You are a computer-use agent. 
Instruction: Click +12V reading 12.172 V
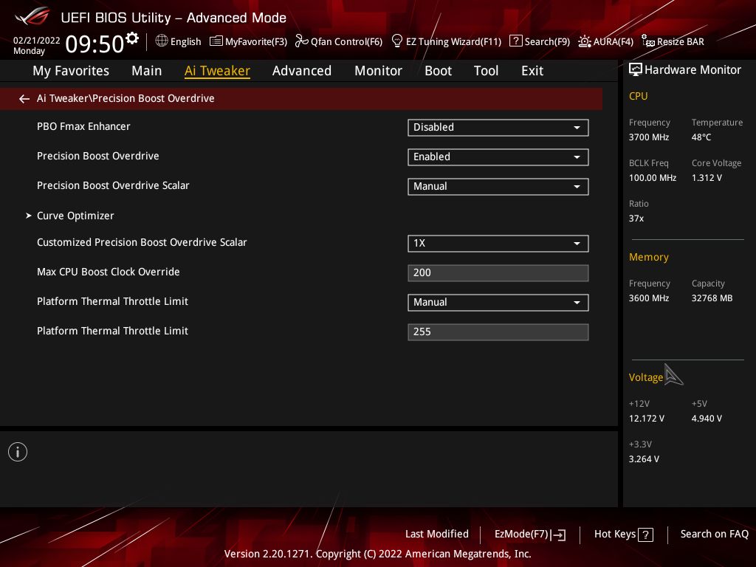click(x=647, y=419)
